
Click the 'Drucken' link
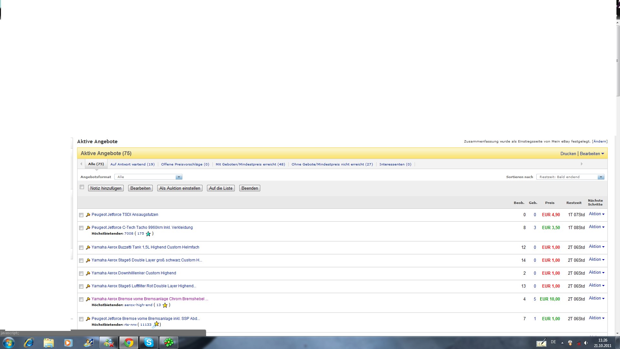[568, 154]
